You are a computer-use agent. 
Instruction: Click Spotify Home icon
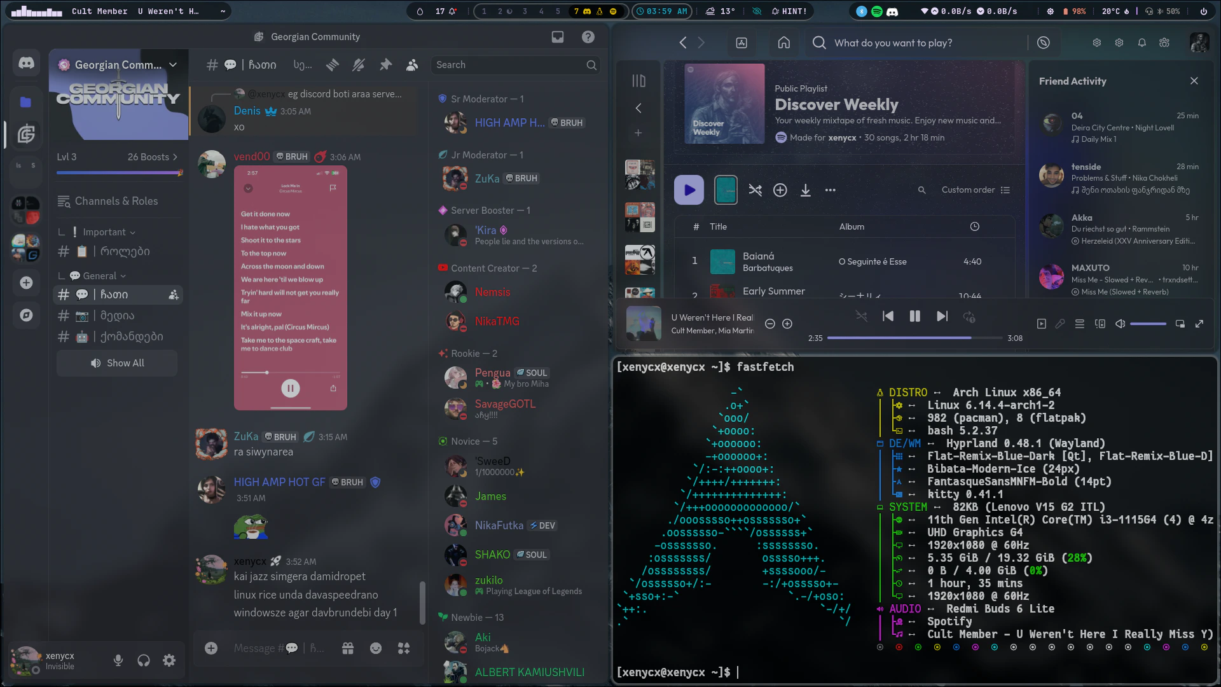click(783, 43)
